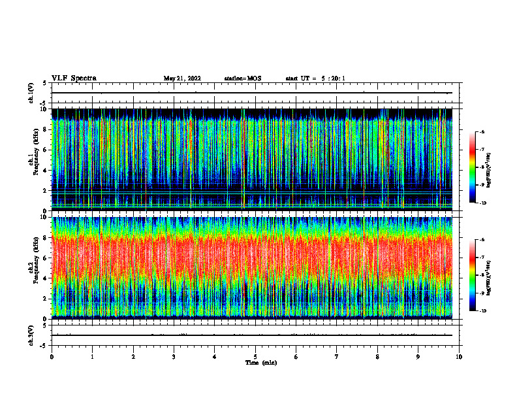Click the "ch.1(V)" axis label of top panel
517x400 pixels.
click(31, 93)
